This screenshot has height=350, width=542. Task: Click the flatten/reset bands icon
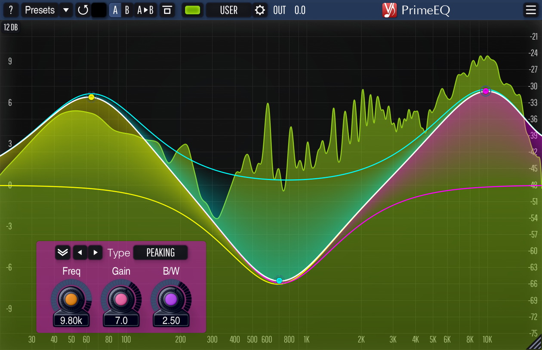(167, 10)
